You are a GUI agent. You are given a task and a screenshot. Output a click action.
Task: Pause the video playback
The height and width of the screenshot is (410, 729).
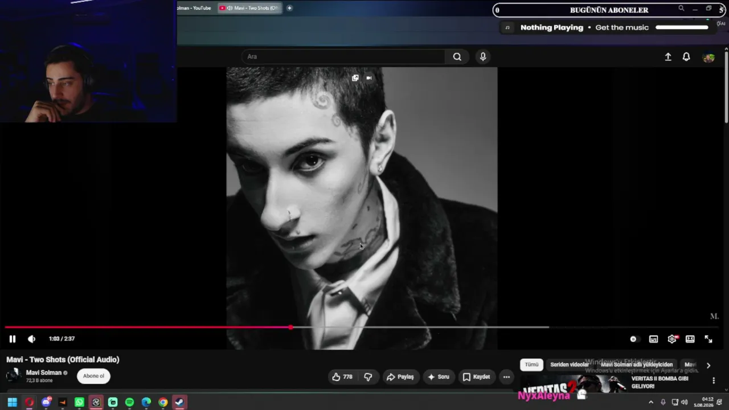(x=12, y=339)
